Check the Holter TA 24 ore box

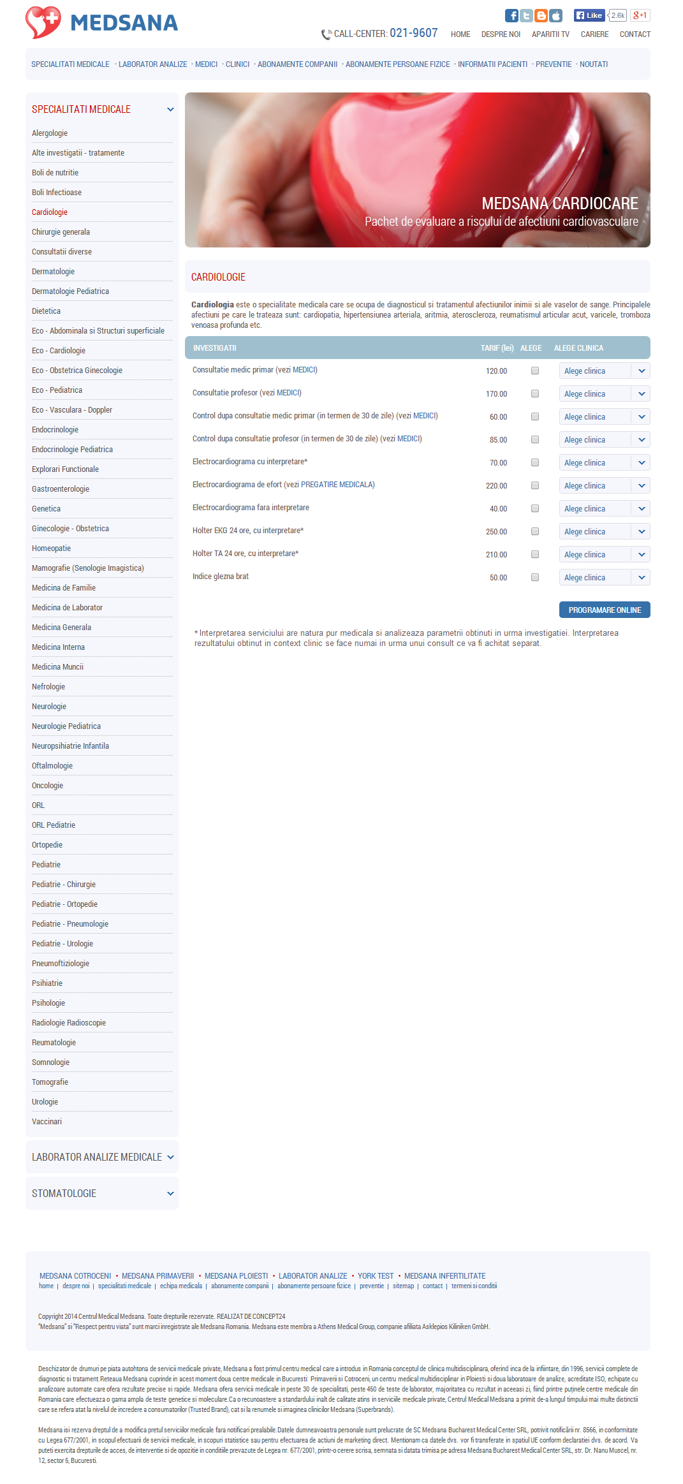(535, 554)
